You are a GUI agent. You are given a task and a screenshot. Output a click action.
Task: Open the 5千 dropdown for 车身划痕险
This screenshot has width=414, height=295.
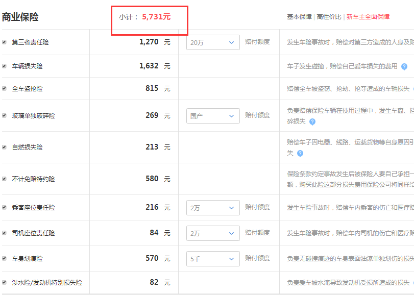point(213,259)
